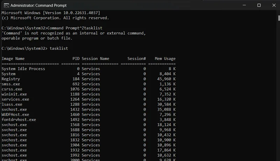Maximize the Command Prompt window
Viewport: 280px width, 161px height.
click(259, 5)
